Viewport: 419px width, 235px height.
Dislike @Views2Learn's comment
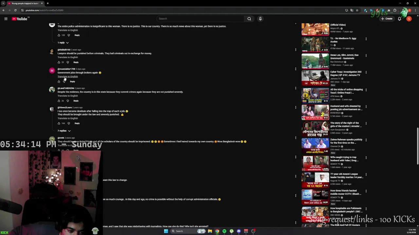coord(69,123)
